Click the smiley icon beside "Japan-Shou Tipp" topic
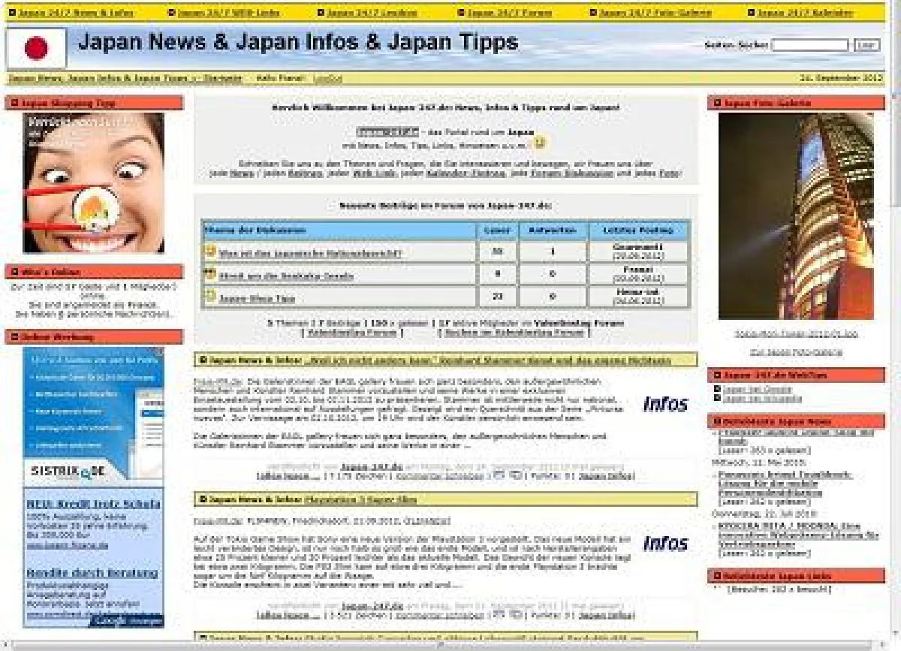 click(x=208, y=297)
